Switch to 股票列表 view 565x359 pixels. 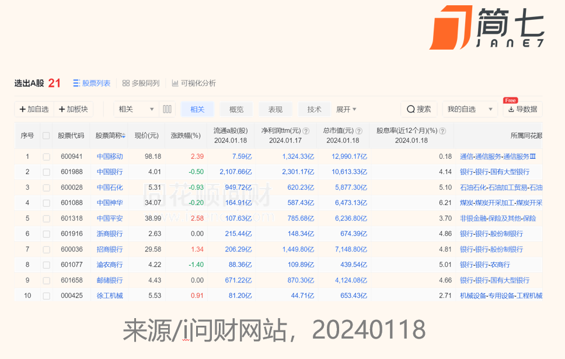[92, 83]
